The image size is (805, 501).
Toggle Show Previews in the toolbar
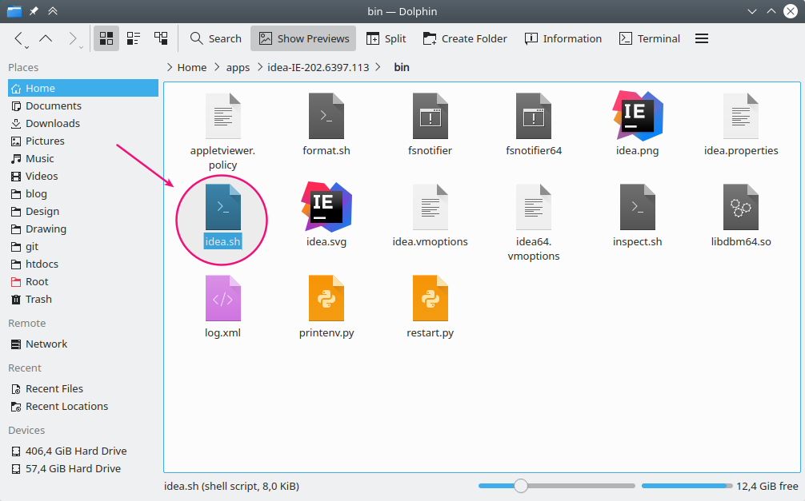click(x=302, y=38)
